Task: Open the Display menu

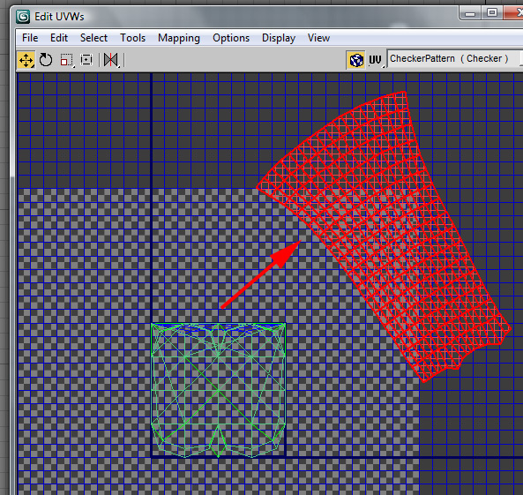Action: [x=279, y=38]
